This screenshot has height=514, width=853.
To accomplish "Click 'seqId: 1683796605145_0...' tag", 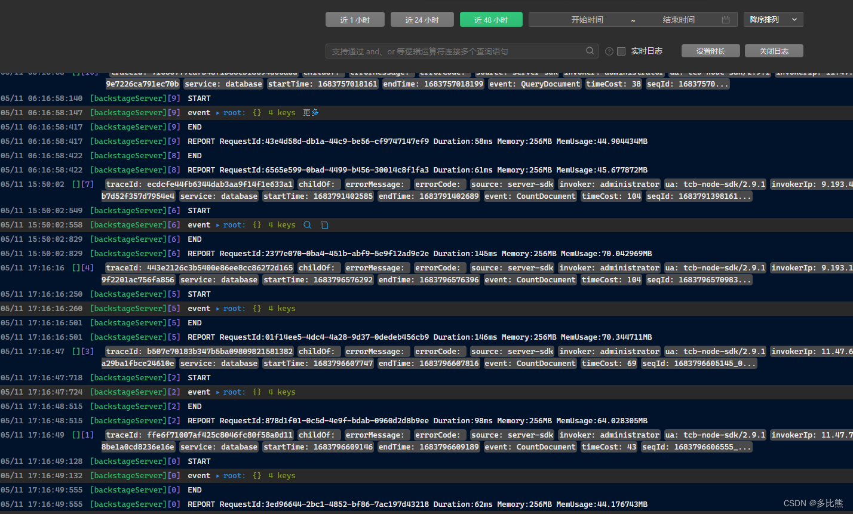I will coord(699,364).
